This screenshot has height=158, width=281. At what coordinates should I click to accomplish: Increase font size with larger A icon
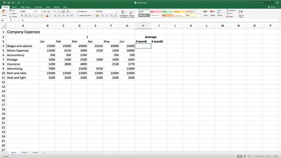tap(44, 11)
